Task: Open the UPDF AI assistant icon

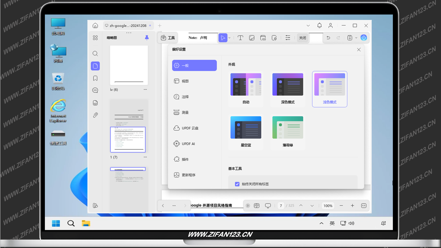Action: click(364, 38)
